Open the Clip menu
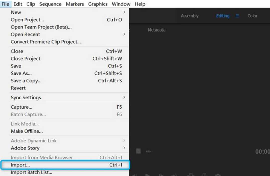This screenshot has width=270, height=176. point(31,4)
